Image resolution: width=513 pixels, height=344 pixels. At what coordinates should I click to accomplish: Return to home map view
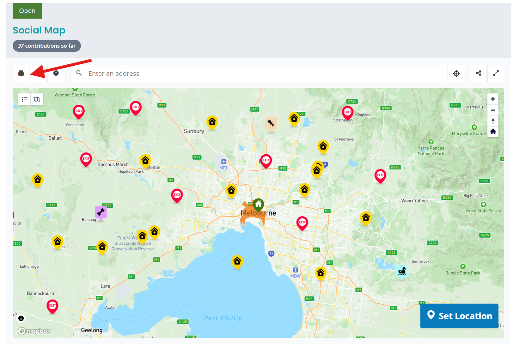click(x=493, y=132)
